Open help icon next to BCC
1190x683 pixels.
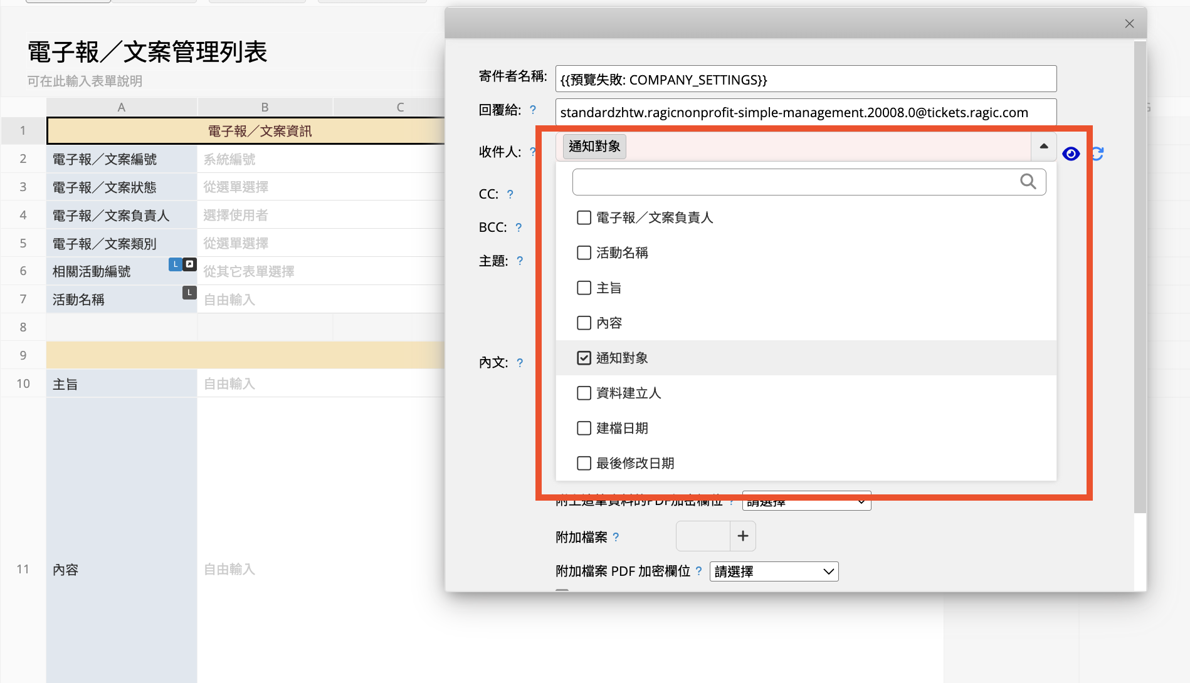519,227
